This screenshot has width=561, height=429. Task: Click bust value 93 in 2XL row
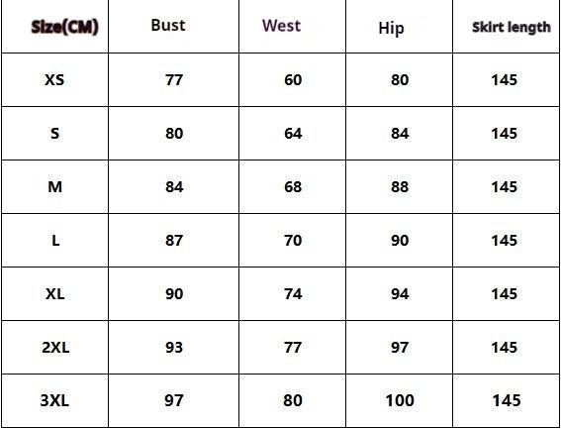174,348
